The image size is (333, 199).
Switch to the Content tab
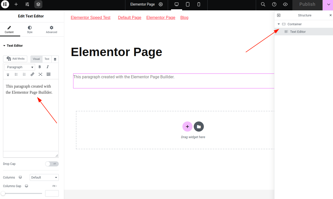click(x=9, y=30)
